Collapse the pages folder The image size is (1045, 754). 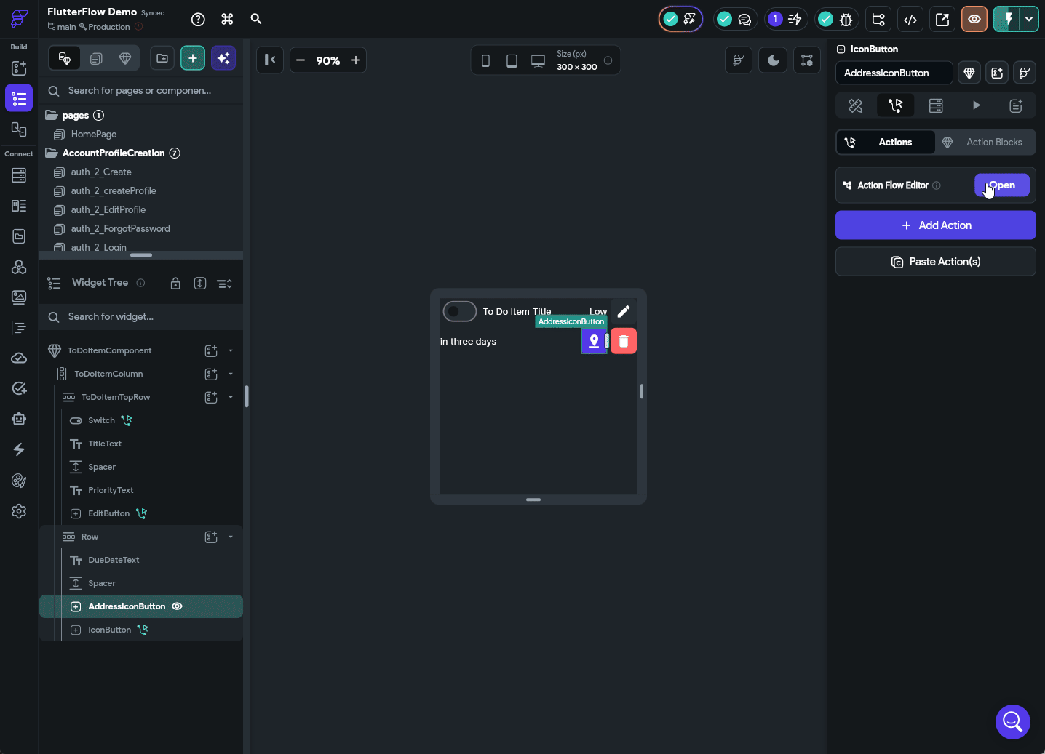52,115
